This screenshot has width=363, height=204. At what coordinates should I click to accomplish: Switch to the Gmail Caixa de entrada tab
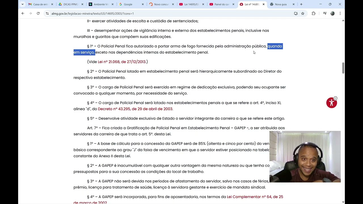pyautogui.click(x=40, y=4)
